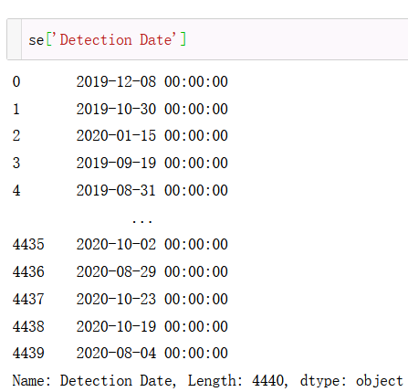Select row 4 value 2019-08-31 00:00:00

pos(152,190)
